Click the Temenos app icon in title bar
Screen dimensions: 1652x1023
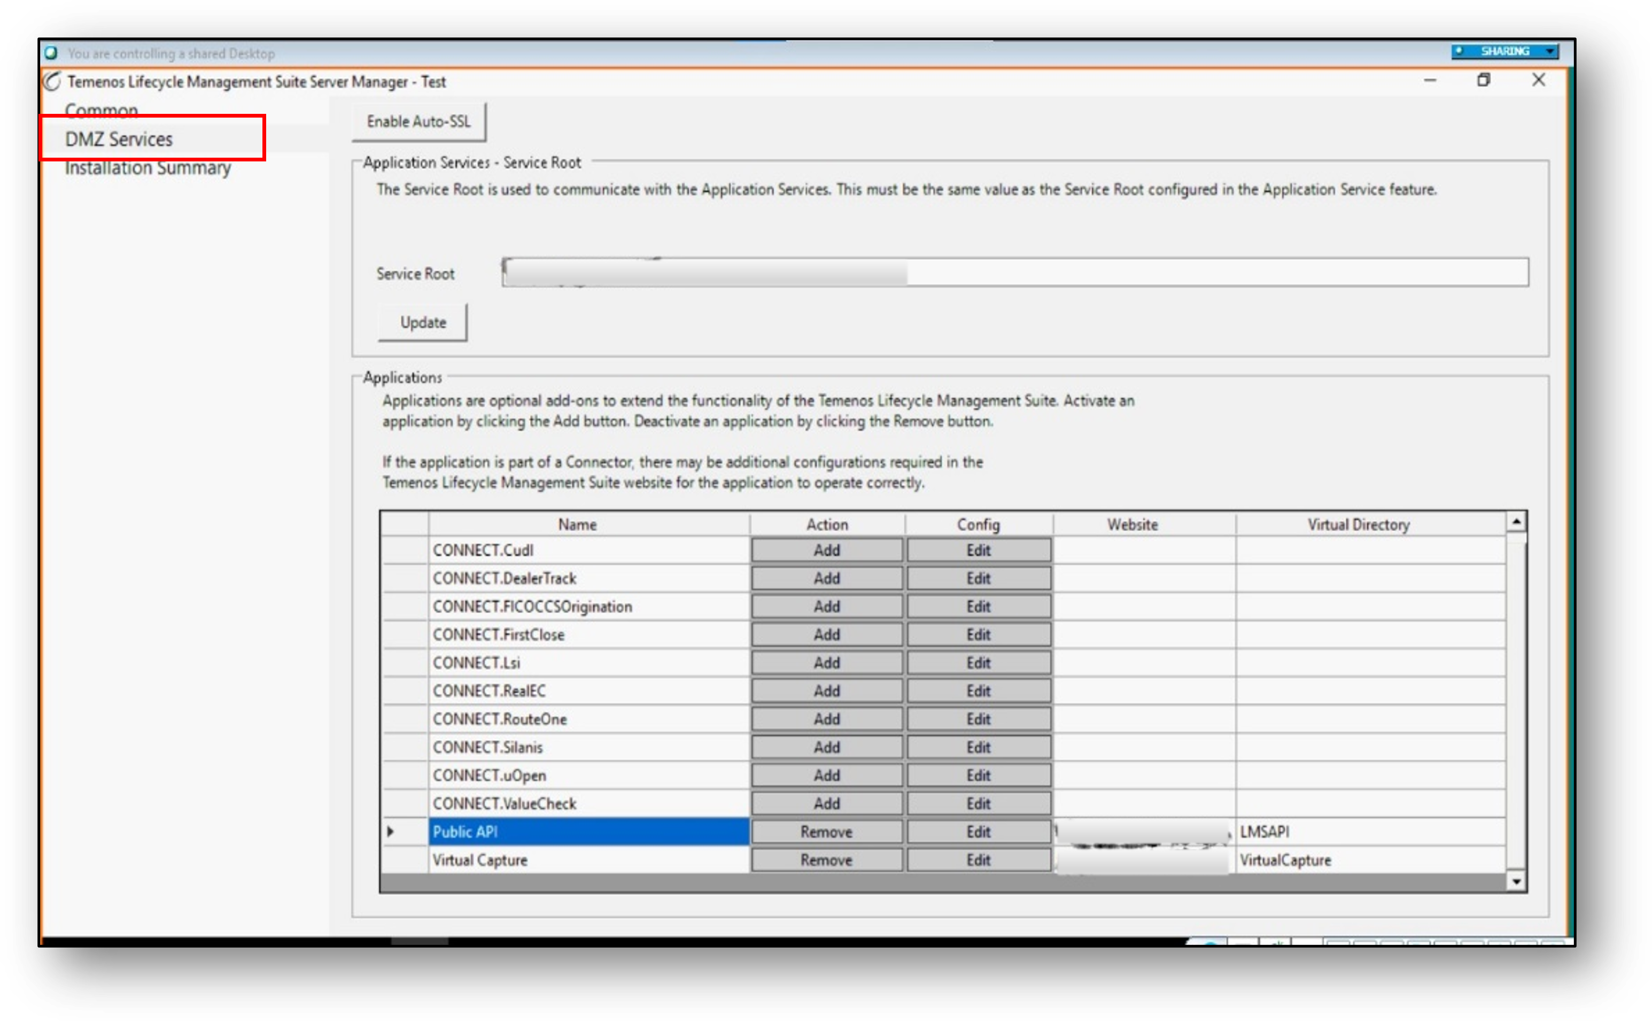pos(52,81)
